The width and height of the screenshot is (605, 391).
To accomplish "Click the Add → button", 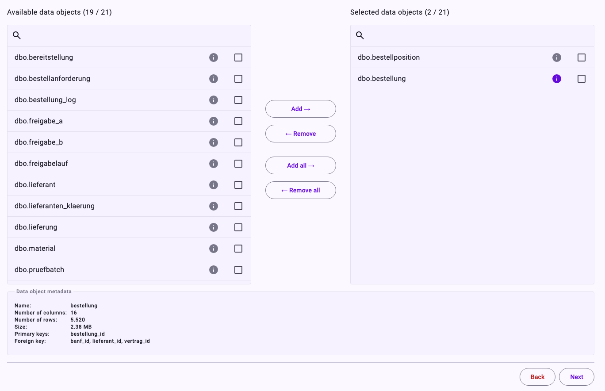I will pos(301,109).
